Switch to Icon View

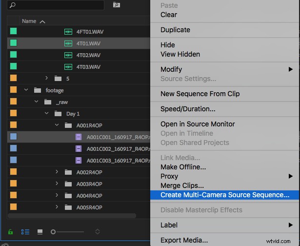click(x=40, y=232)
